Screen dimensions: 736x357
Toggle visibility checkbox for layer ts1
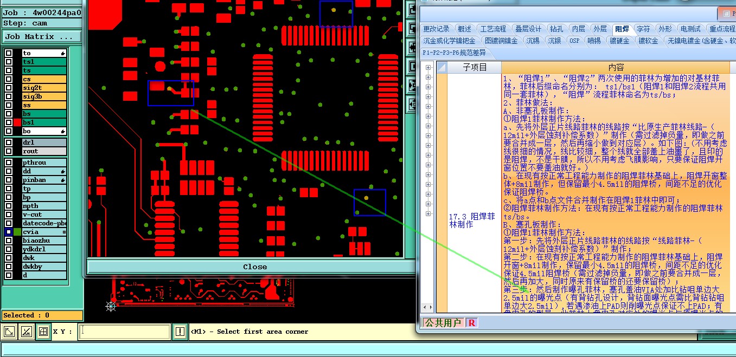coord(8,62)
